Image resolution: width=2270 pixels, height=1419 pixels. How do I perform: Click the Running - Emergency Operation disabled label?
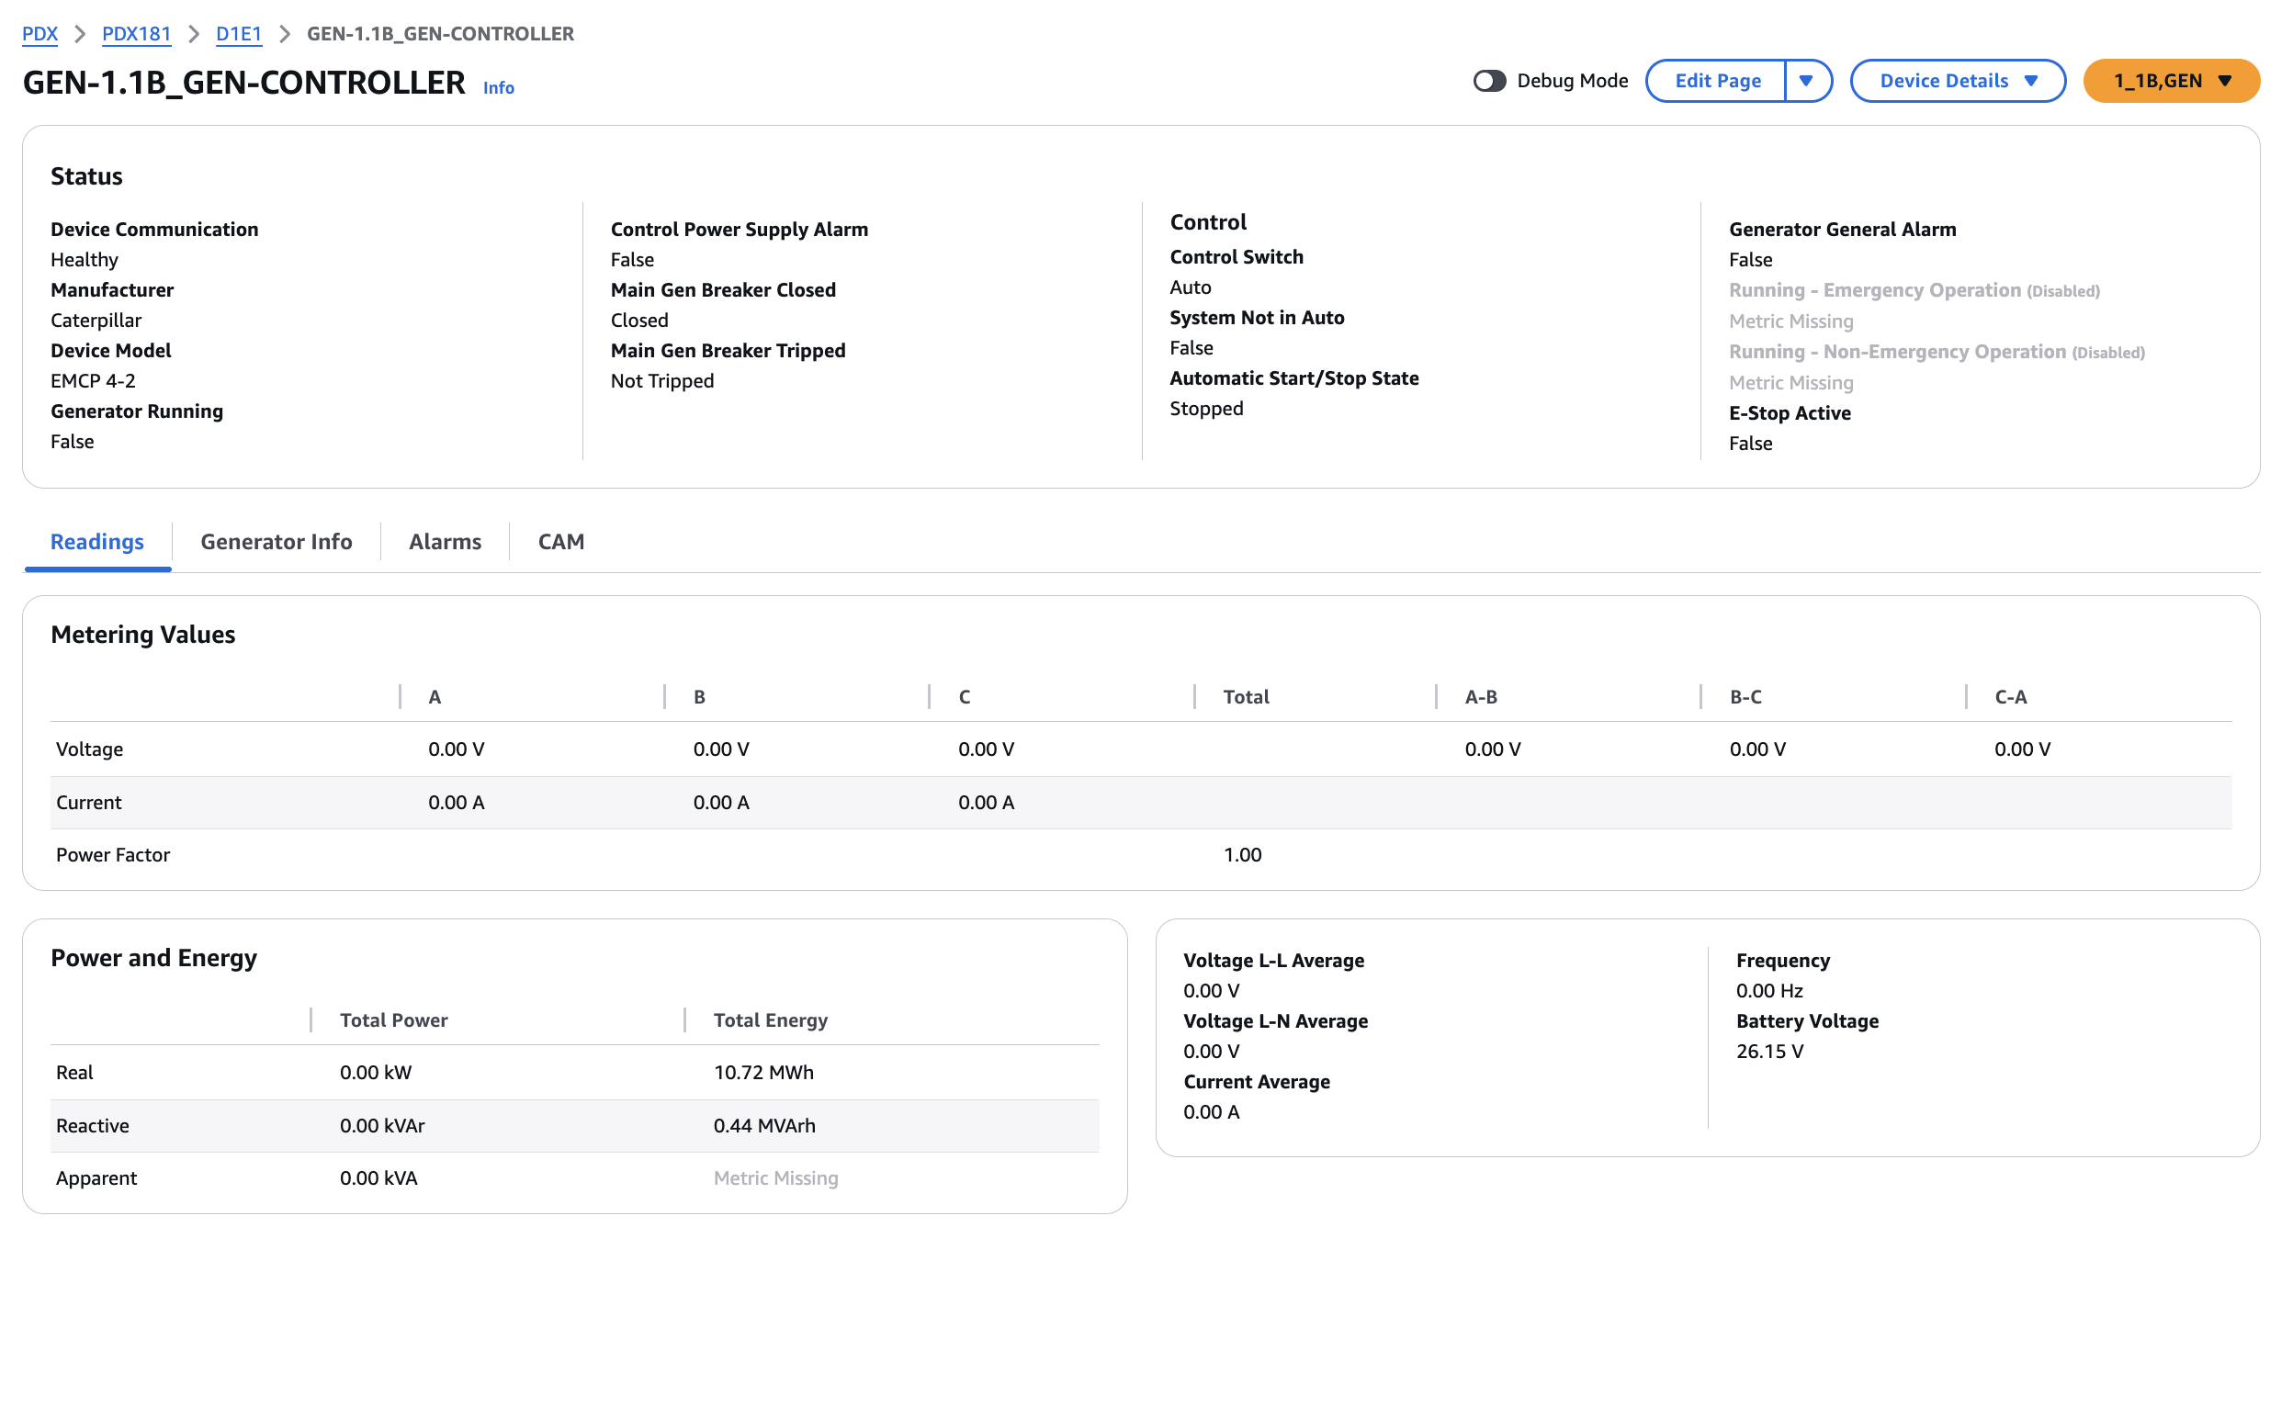[1914, 290]
